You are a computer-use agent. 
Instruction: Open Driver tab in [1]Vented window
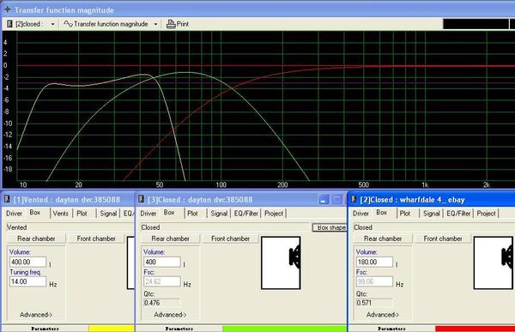pyautogui.click(x=14, y=214)
